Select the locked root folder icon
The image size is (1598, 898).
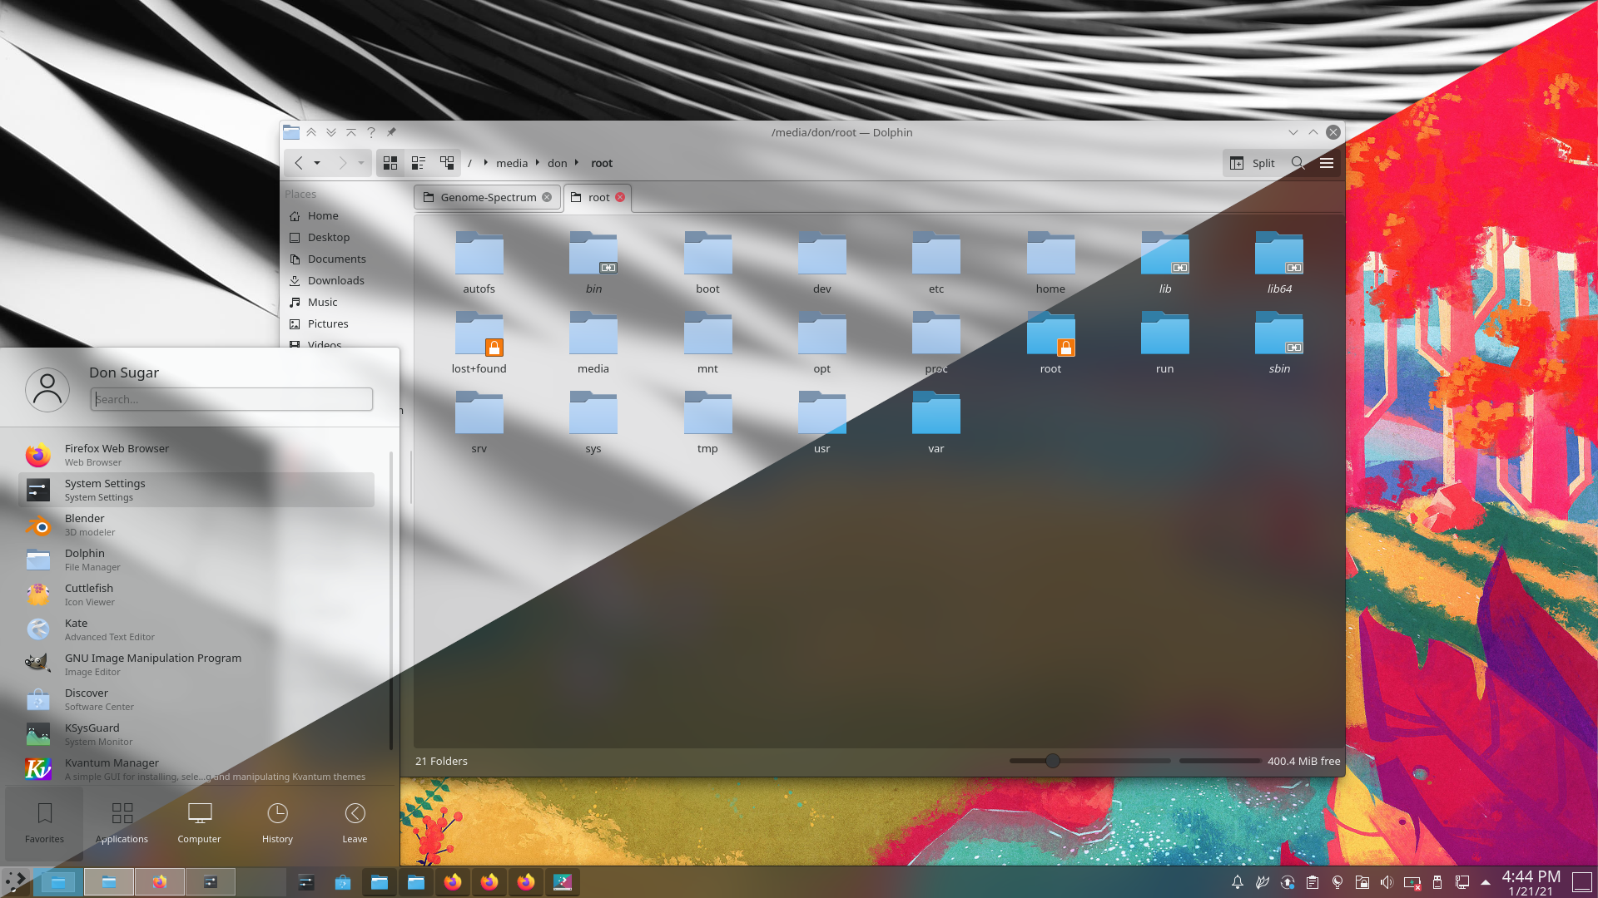coord(1050,335)
